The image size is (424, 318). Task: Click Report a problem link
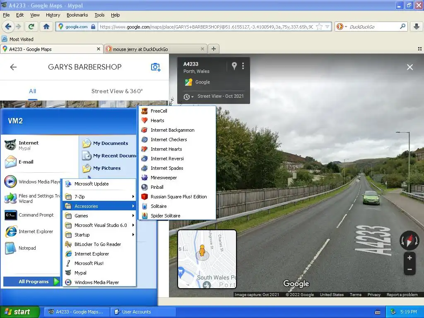402,294
